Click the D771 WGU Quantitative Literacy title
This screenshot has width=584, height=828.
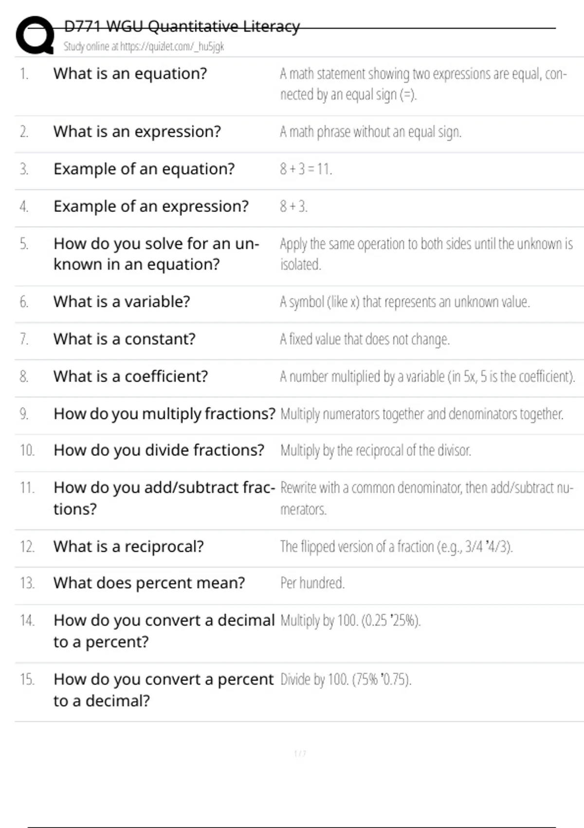click(x=182, y=26)
